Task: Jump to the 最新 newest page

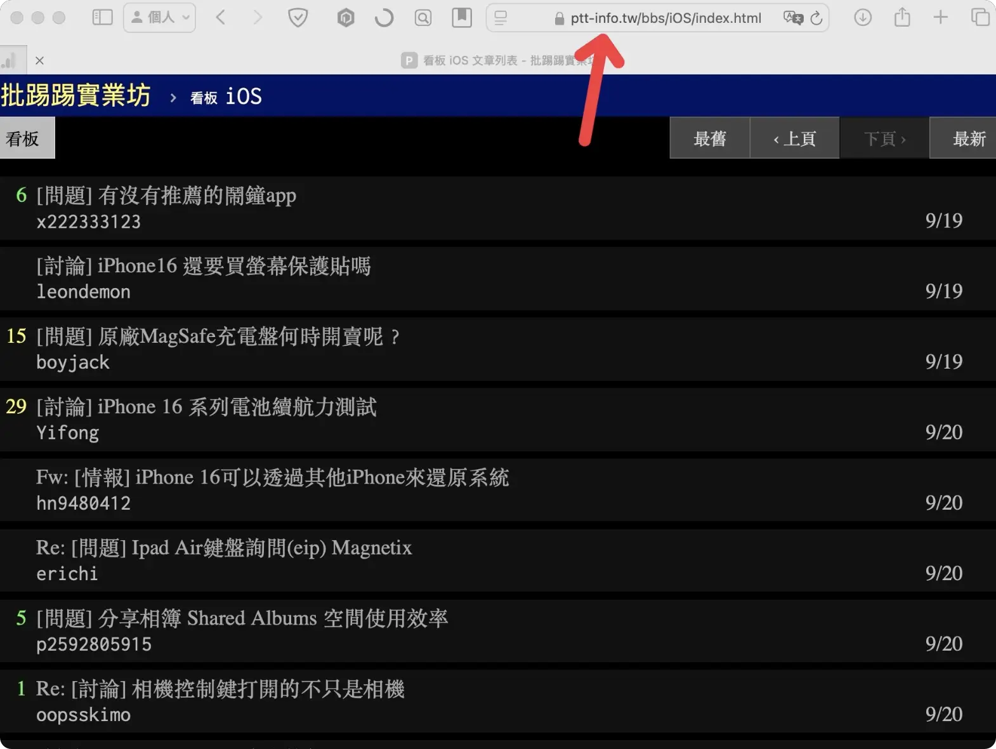Action: (963, 138)
